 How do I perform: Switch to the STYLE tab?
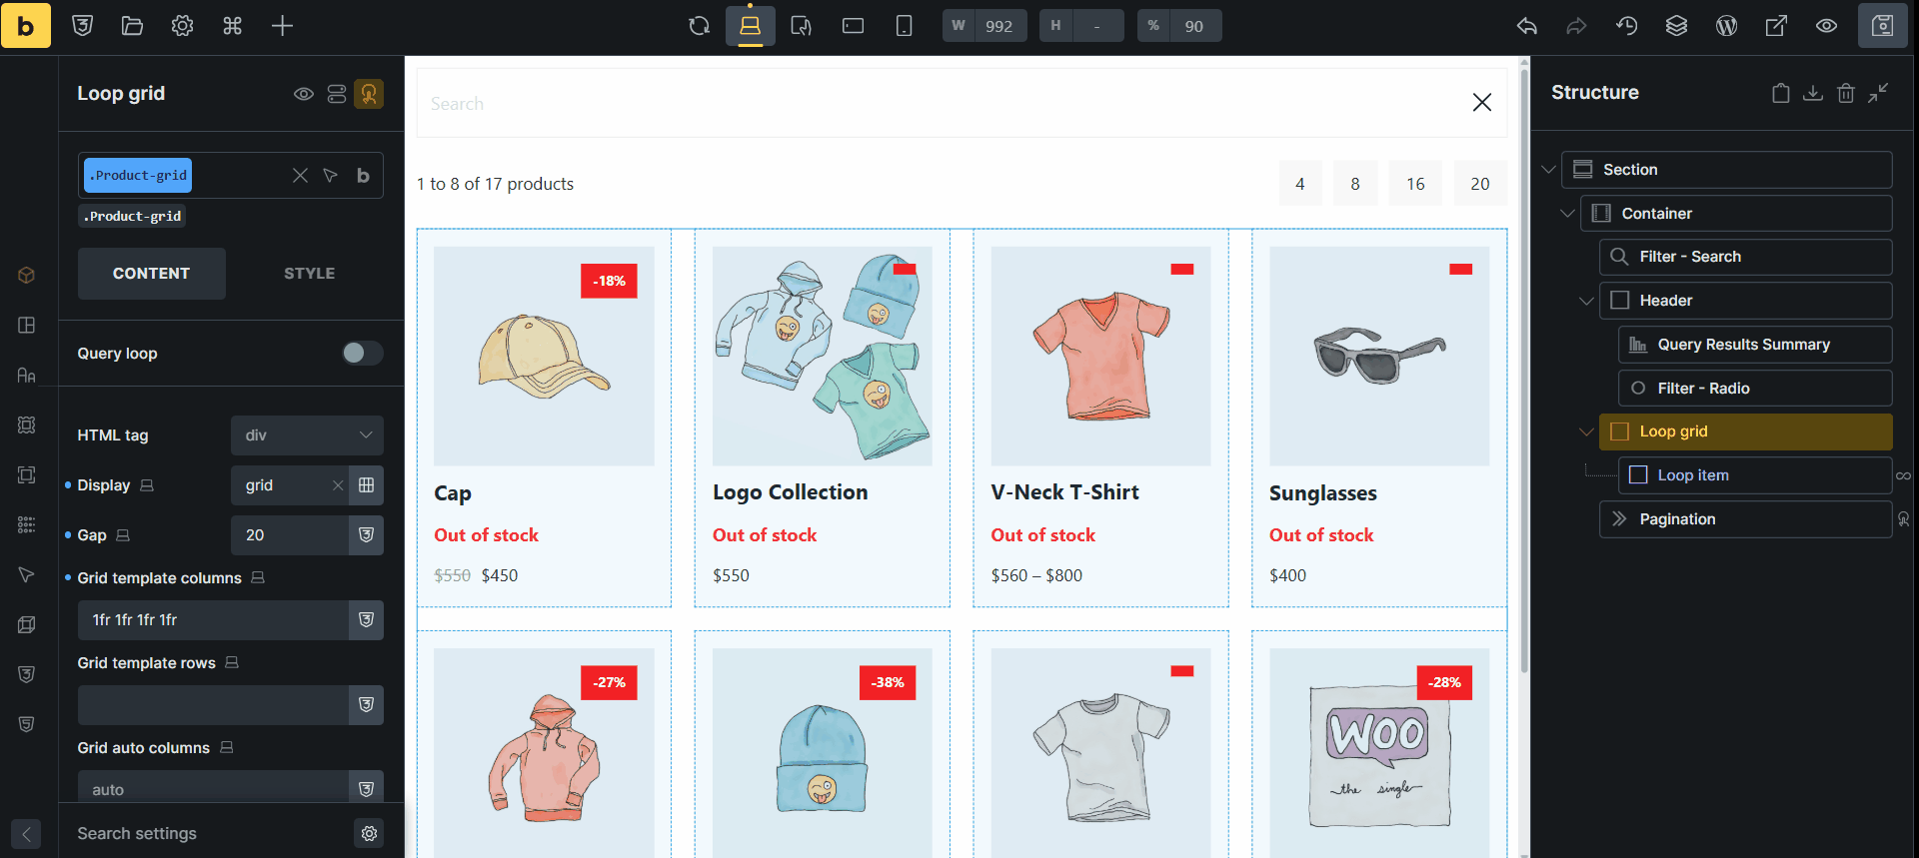[310, 274]
